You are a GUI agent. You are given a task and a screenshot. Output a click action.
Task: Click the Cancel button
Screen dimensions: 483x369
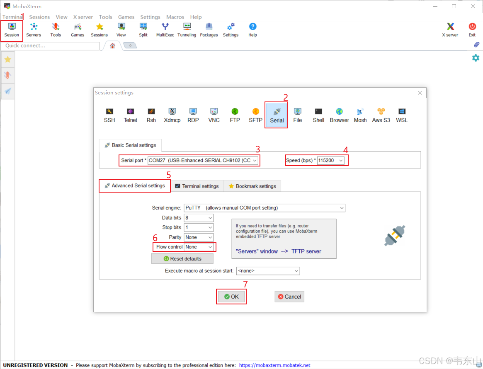(x=289, y=297)
